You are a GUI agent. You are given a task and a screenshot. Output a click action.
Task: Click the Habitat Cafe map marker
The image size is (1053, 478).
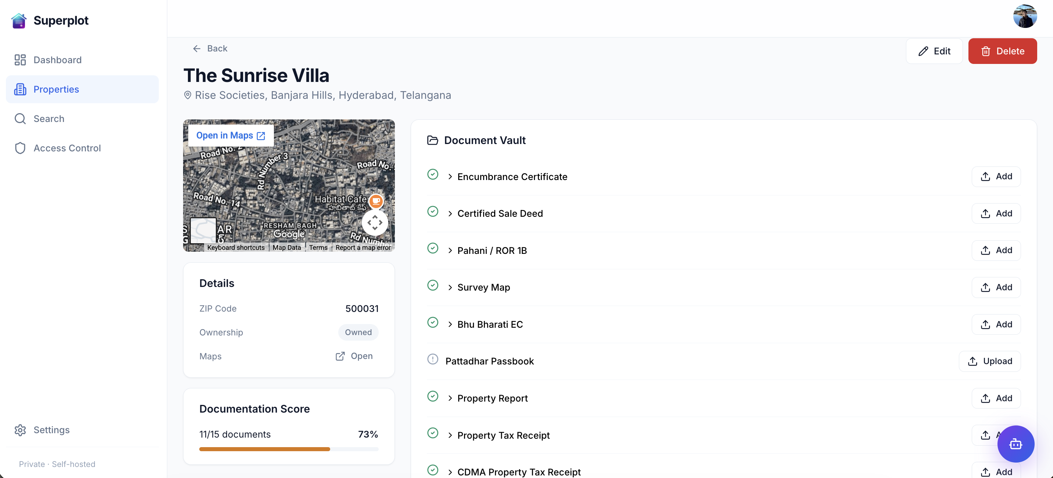[376, 201]
